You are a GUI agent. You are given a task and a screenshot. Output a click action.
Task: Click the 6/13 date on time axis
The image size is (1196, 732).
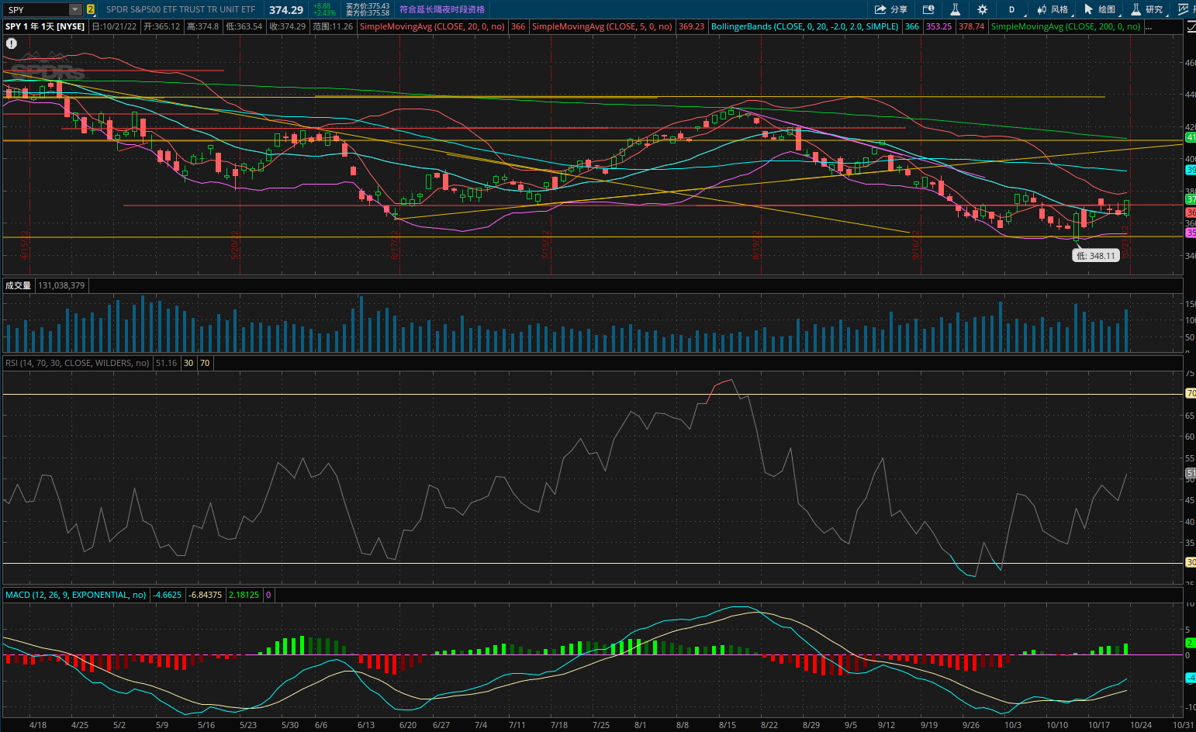tap(366, 725)
